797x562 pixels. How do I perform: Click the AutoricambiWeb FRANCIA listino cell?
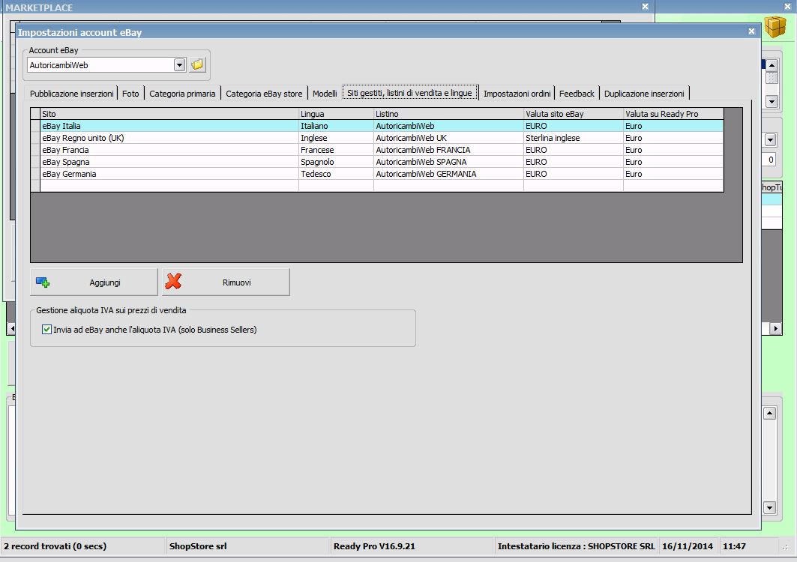(448, 150)
